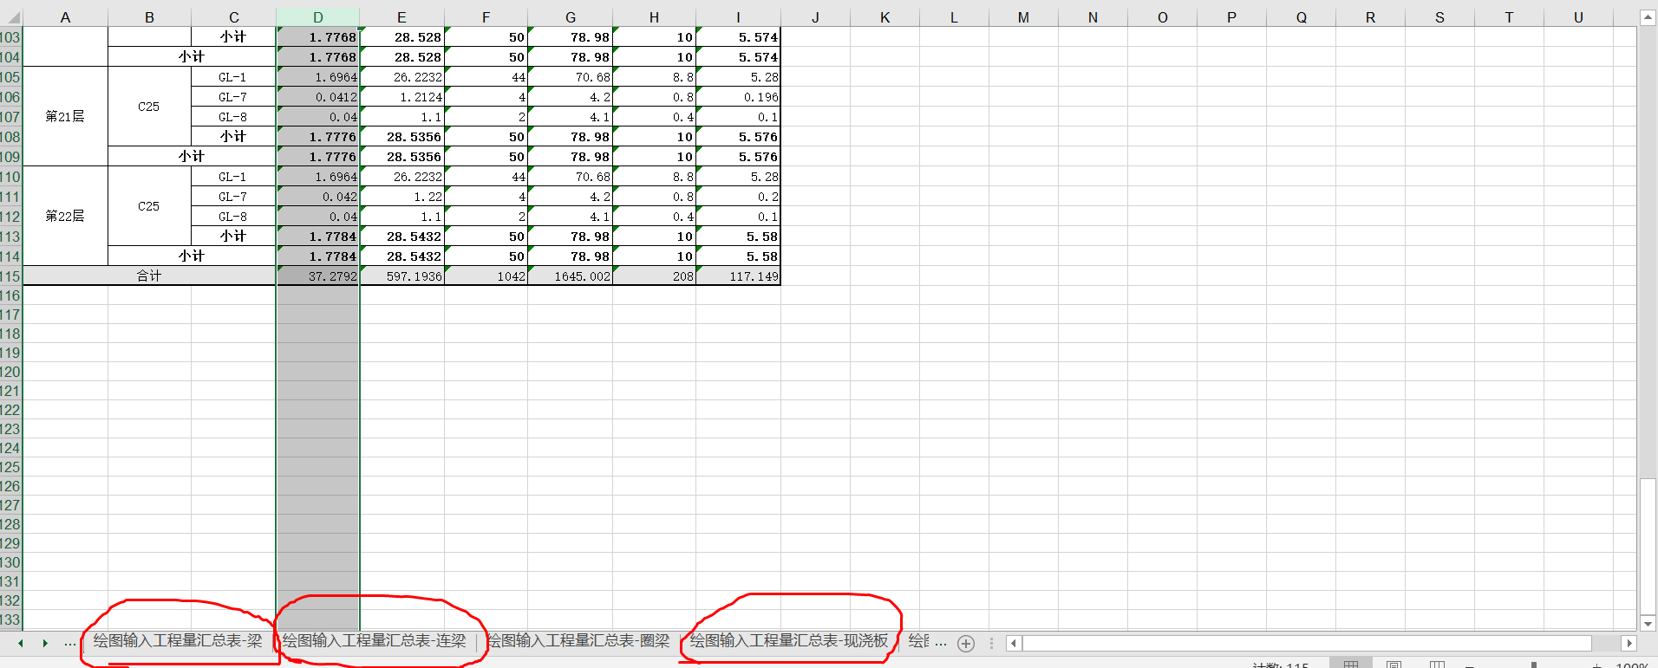1658x668 pixels.
Task: Click value 0.196 in row 106
Action: [738, 97]
